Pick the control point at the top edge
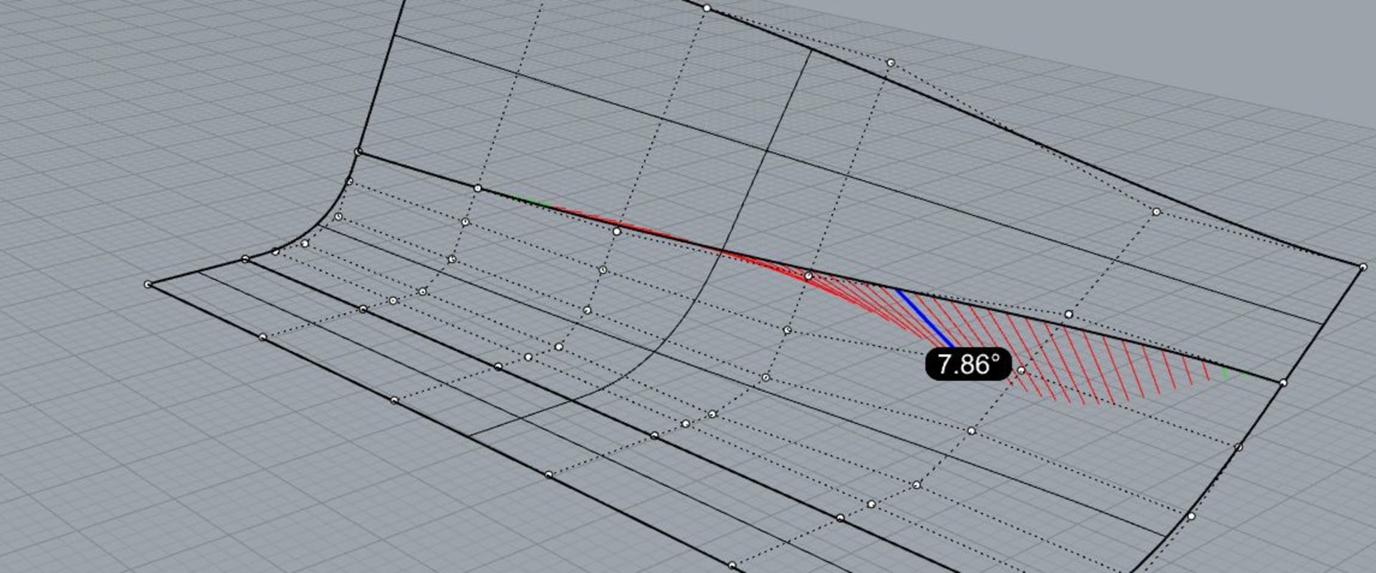 707,8
